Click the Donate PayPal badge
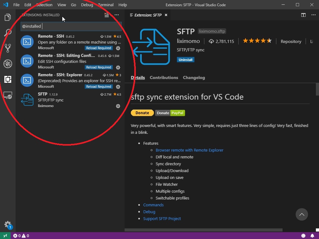Image resolution: width=319 pixels, height=239 pixels. point(170,113)
